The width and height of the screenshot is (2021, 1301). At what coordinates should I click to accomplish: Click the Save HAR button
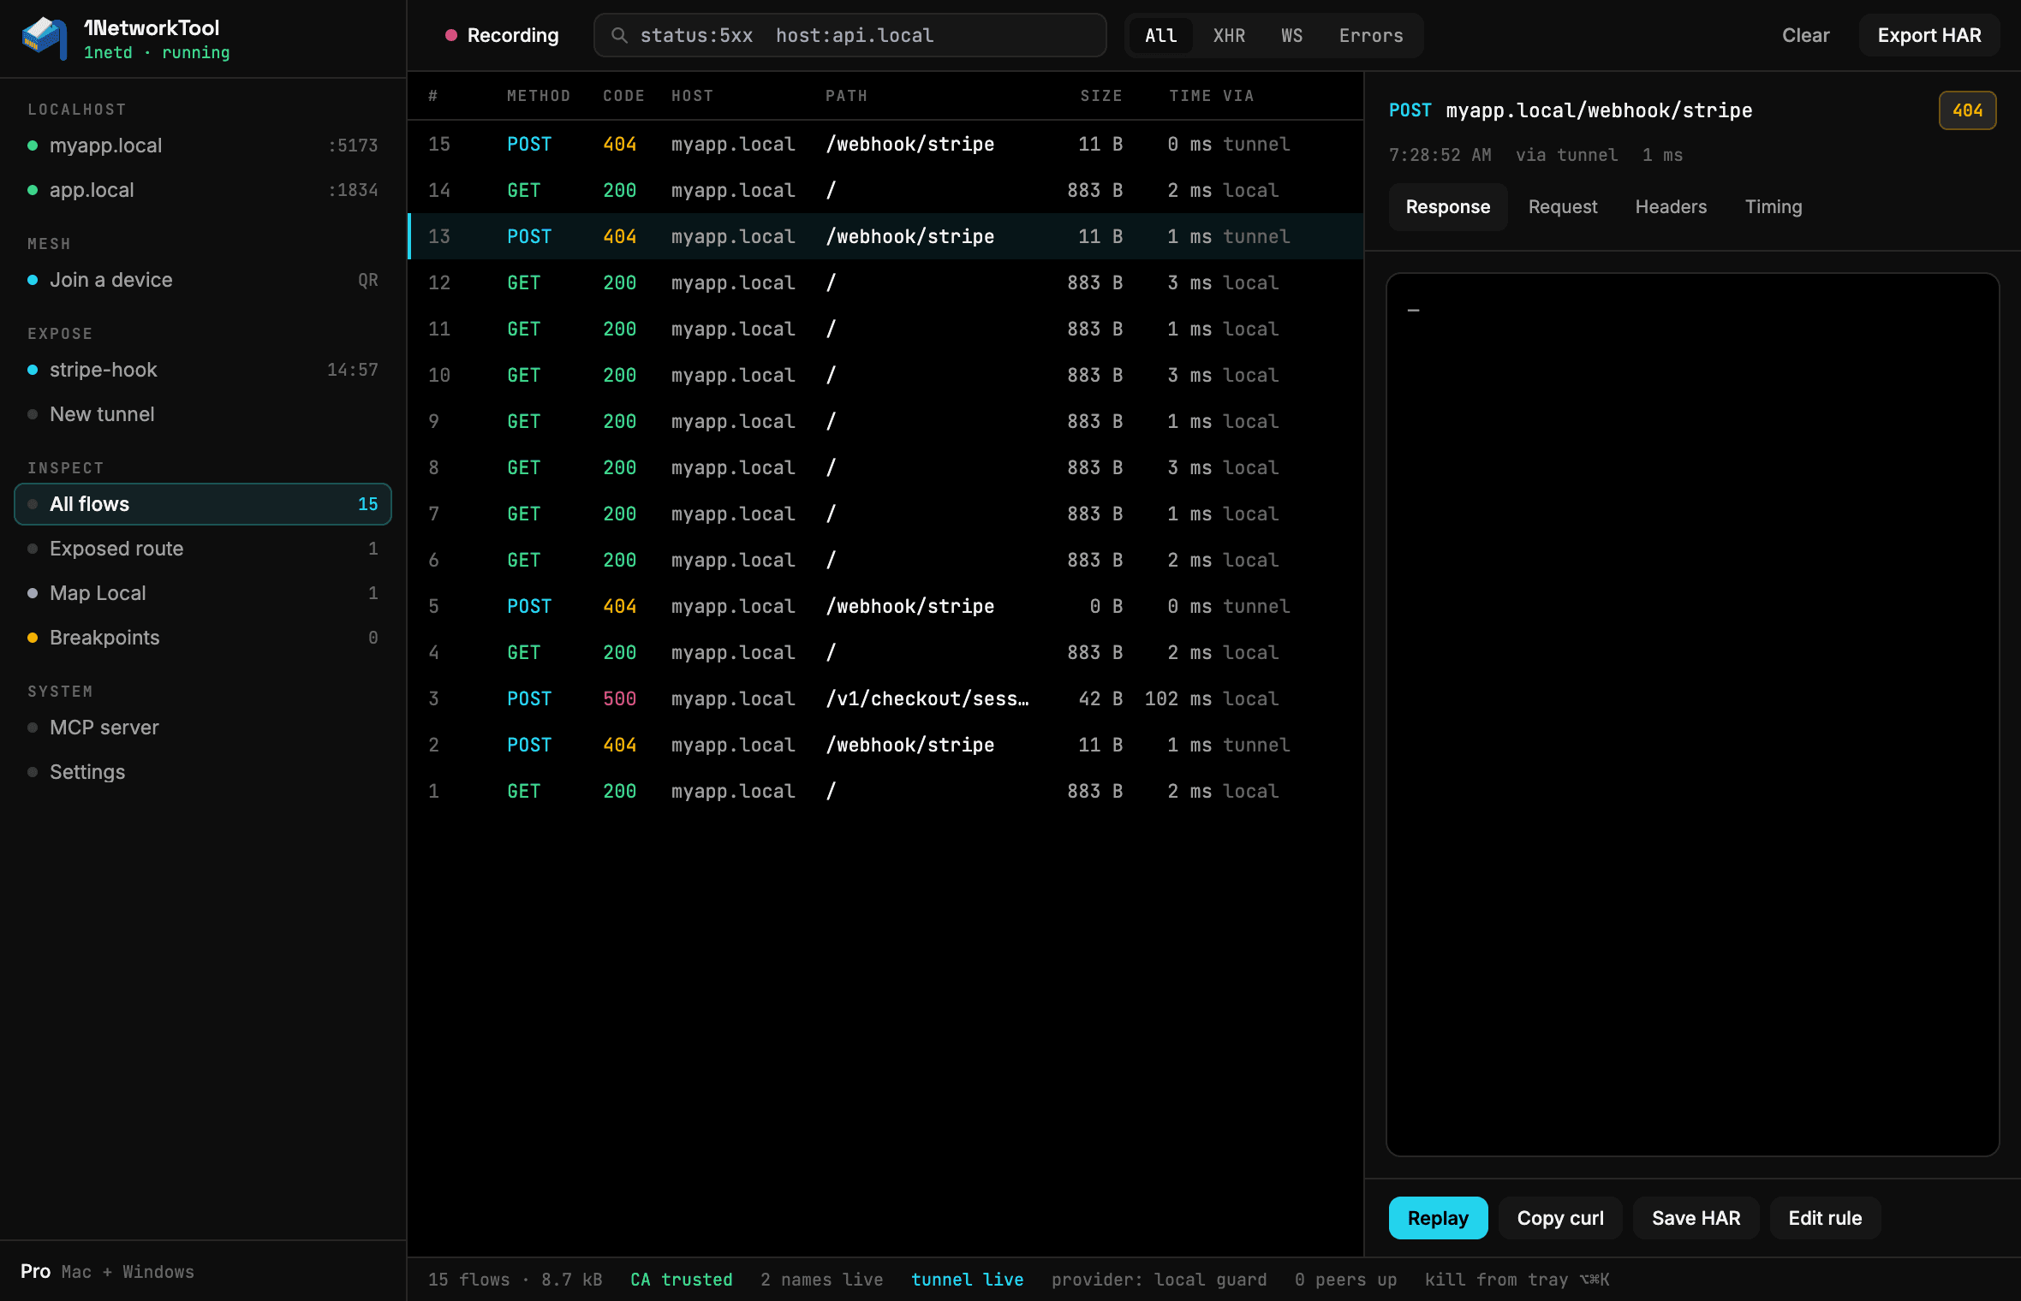click(1696, 1218)
